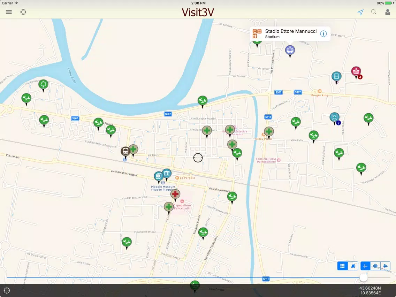Tap the center crosshair marker

click(198, 158)
